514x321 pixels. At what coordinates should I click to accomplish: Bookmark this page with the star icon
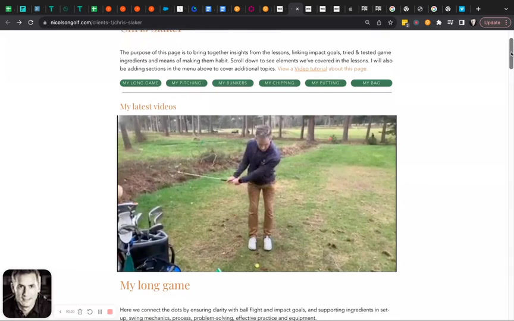(x=390, y=23)
